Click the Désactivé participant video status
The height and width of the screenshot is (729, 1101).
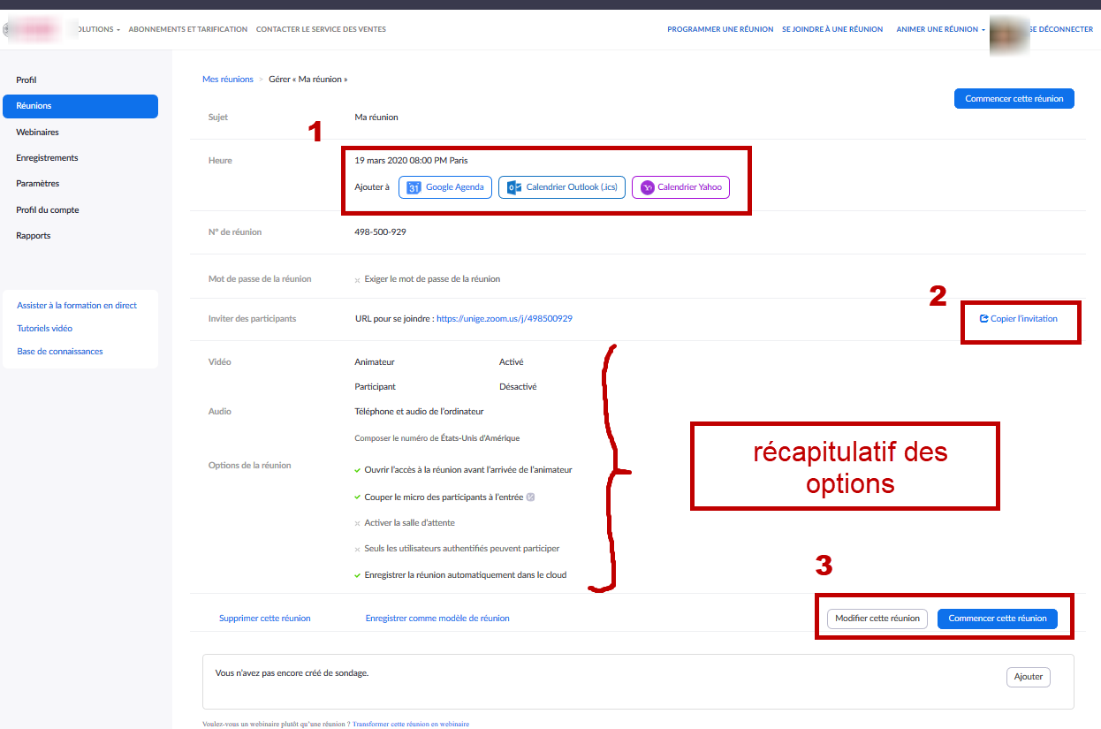pos(518,387)
